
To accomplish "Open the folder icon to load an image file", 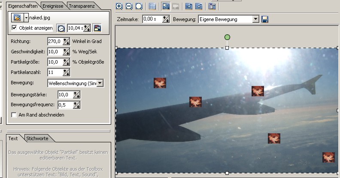I will pyautogui.click(x=17, y=18).
